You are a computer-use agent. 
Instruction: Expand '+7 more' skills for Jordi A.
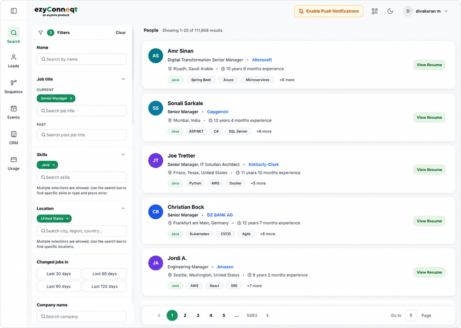pos(254,286)
